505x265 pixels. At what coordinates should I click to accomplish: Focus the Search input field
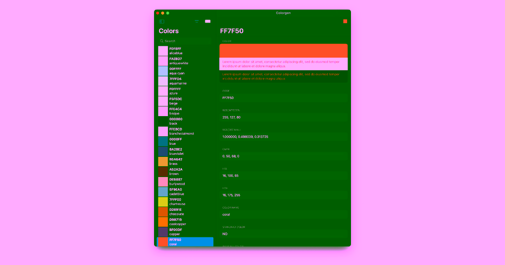point(185,41)
